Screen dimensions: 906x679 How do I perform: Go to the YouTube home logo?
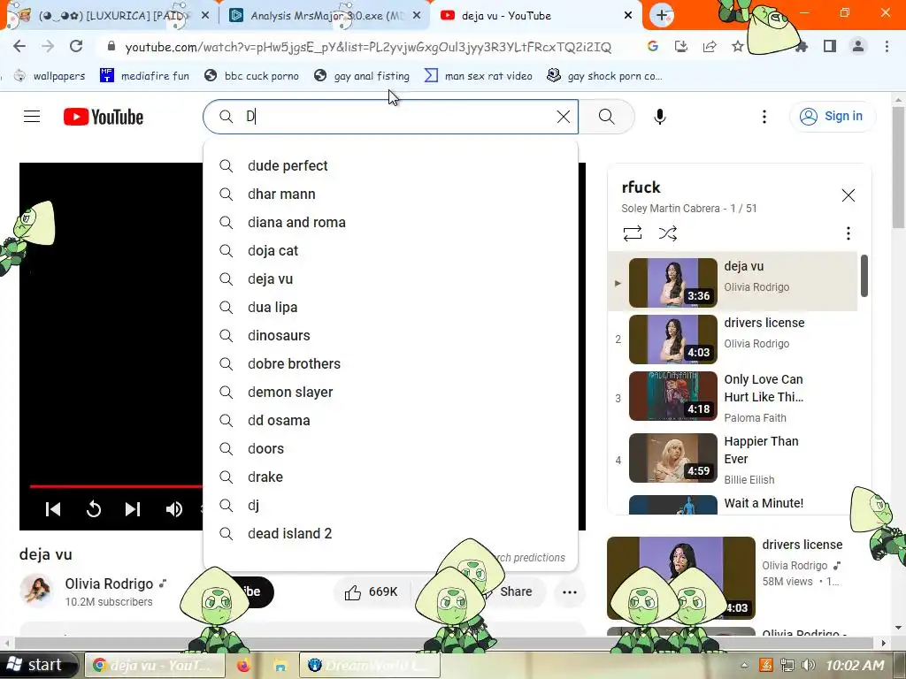point(104,117)
